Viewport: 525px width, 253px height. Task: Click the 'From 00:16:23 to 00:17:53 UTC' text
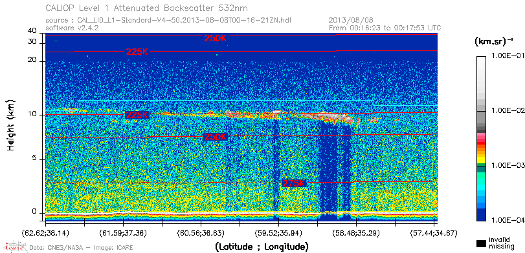click(385, 28)
